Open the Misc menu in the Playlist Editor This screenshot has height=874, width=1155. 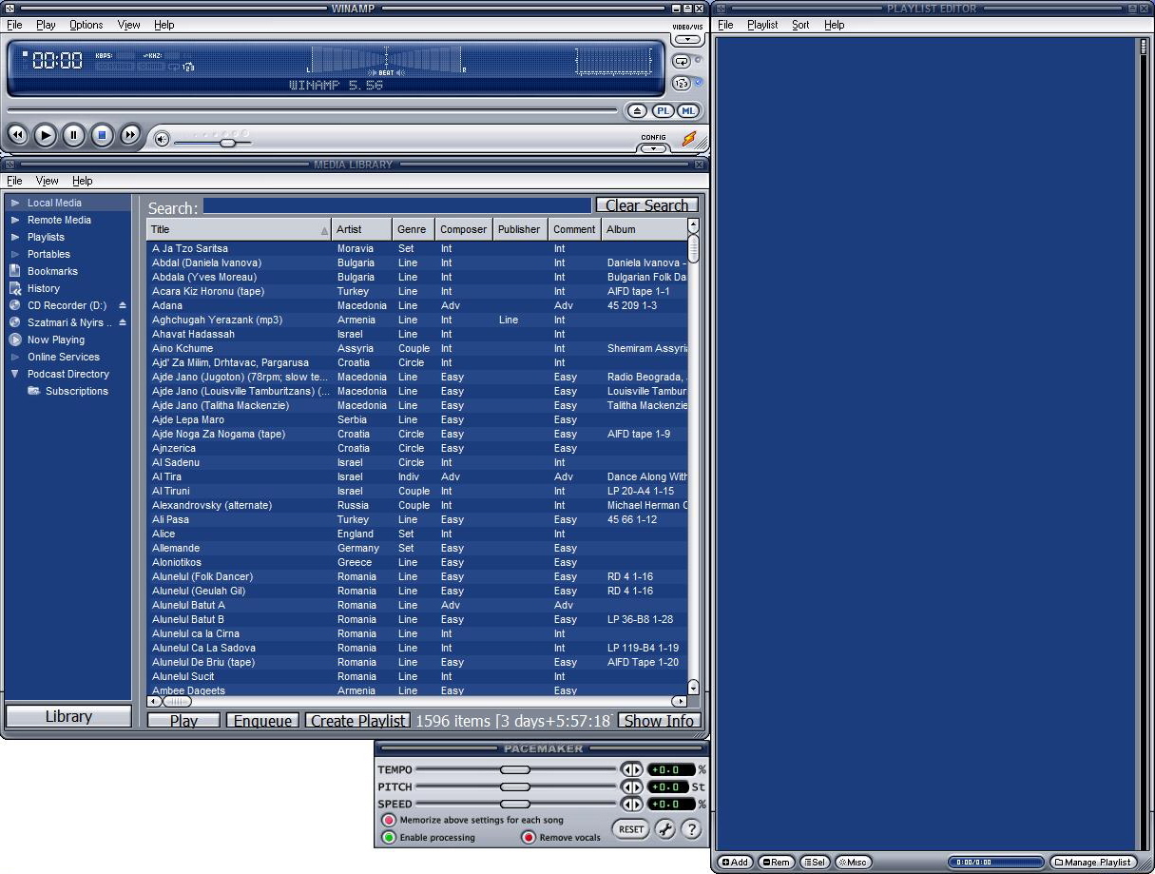(x=853, y=861)
